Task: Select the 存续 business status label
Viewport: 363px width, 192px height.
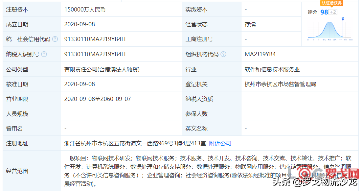Action: [248, 24]
